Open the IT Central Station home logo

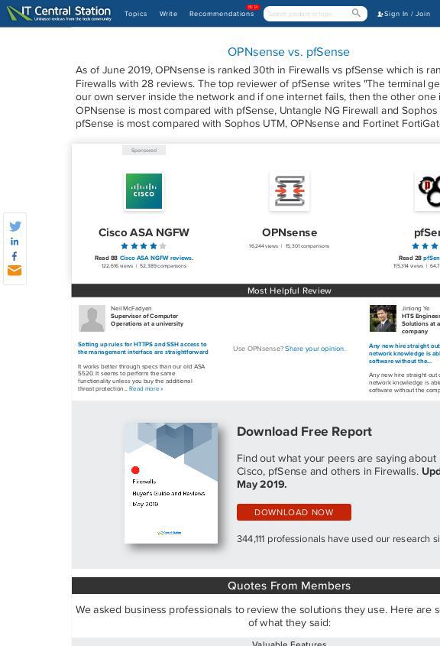60,13
